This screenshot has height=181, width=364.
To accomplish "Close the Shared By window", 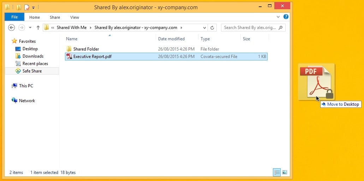I will [x=282, y=6].
